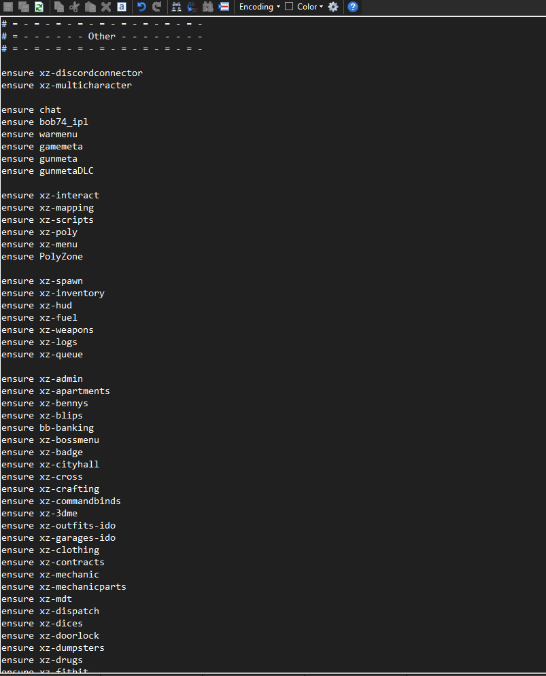This screenshot has width=546, height=676.
Task: Open the Color dropdown menu
Action: point(310,7)
